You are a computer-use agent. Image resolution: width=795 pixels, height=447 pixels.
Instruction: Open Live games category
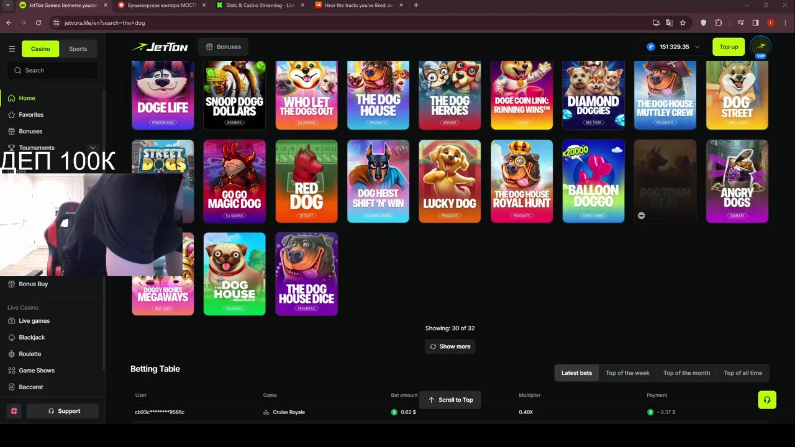click(x=34, y=321)
